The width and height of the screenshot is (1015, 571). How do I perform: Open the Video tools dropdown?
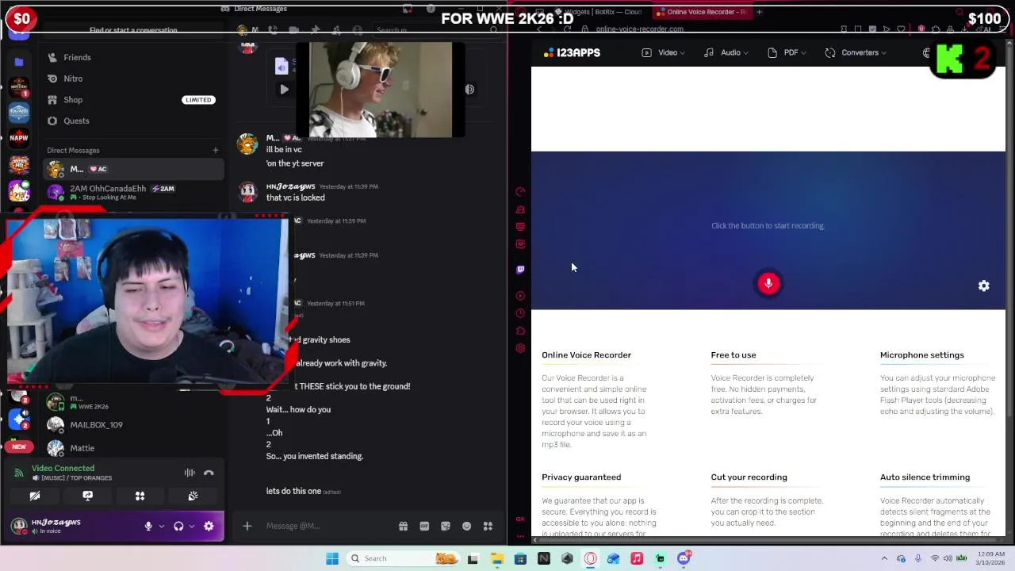pyautogui.click(x=663, y=52)
